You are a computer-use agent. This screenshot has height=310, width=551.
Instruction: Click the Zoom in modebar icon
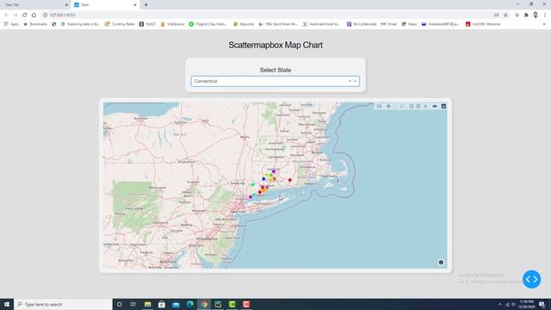412,106
